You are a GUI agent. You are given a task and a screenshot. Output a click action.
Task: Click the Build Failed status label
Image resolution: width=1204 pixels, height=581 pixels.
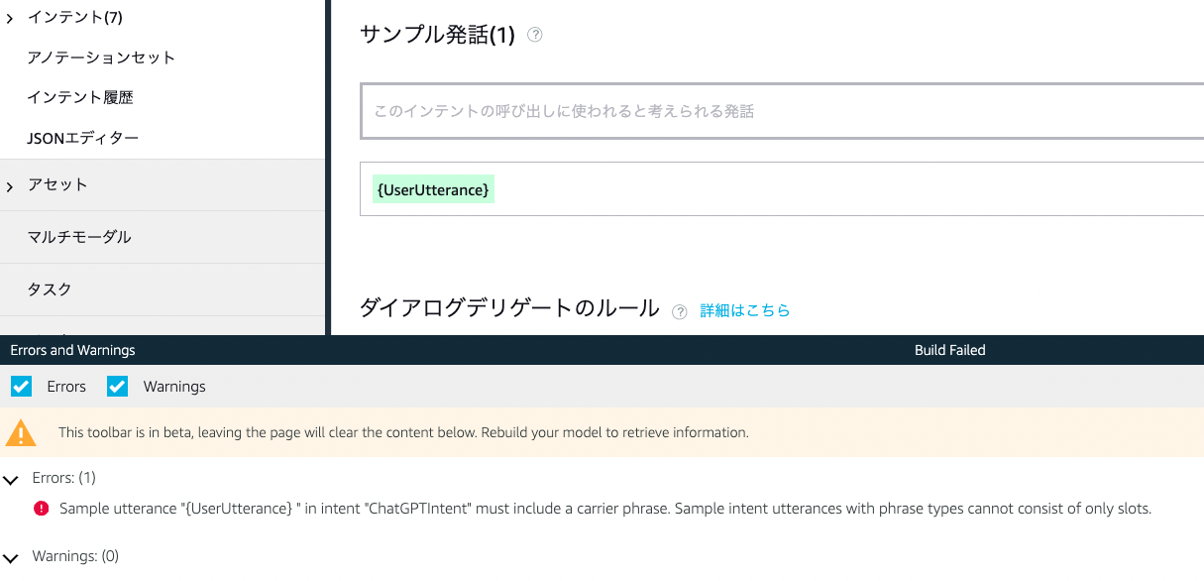[x=949, y=350]
